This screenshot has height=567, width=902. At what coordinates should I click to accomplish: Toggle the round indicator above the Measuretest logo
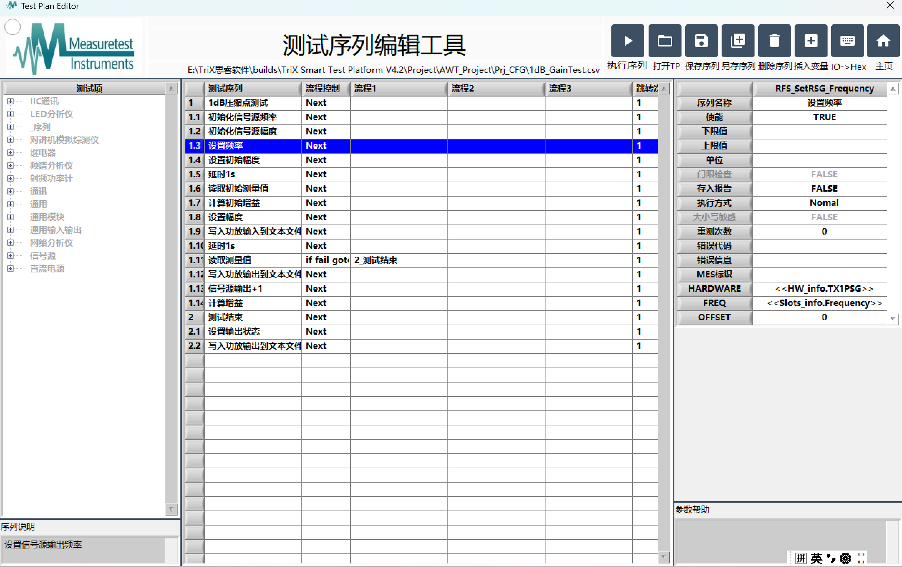click(13, 27)
